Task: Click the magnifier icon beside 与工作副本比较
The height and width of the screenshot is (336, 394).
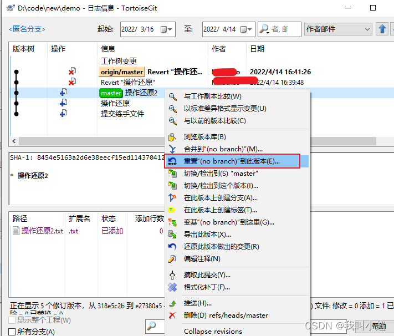Action: pos(173,96)
